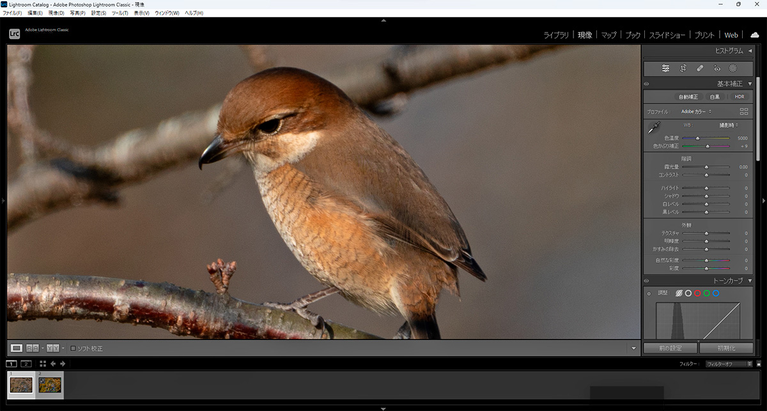Click the cloud sync status icon

pos(754,35)
